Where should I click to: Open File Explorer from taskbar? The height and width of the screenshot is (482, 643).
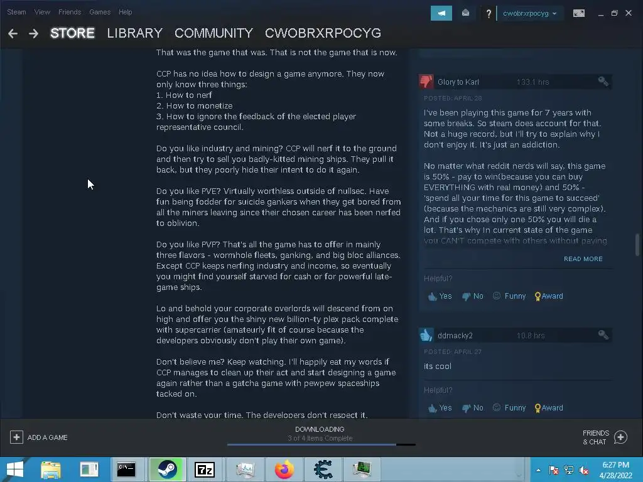tap(51, 469)
